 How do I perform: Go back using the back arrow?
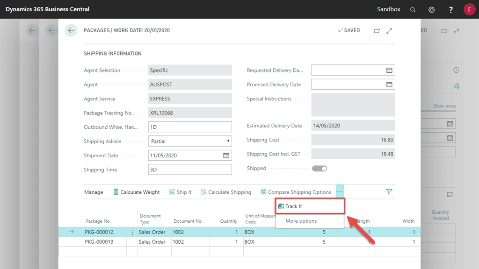(71, 30)
